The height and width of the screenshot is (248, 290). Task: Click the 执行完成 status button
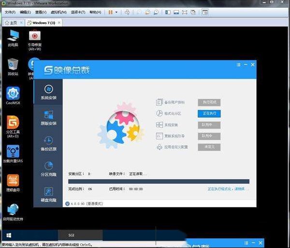click(209, 102)
